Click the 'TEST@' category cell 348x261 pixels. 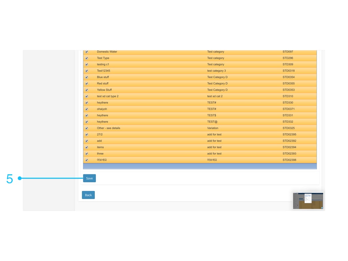pyautogui.click(x=212, y=122)
